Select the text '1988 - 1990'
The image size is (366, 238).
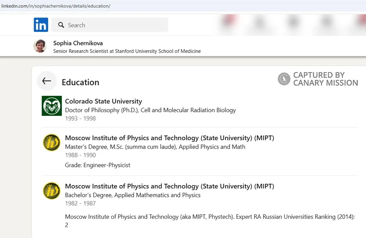click(x=81, y=155)
